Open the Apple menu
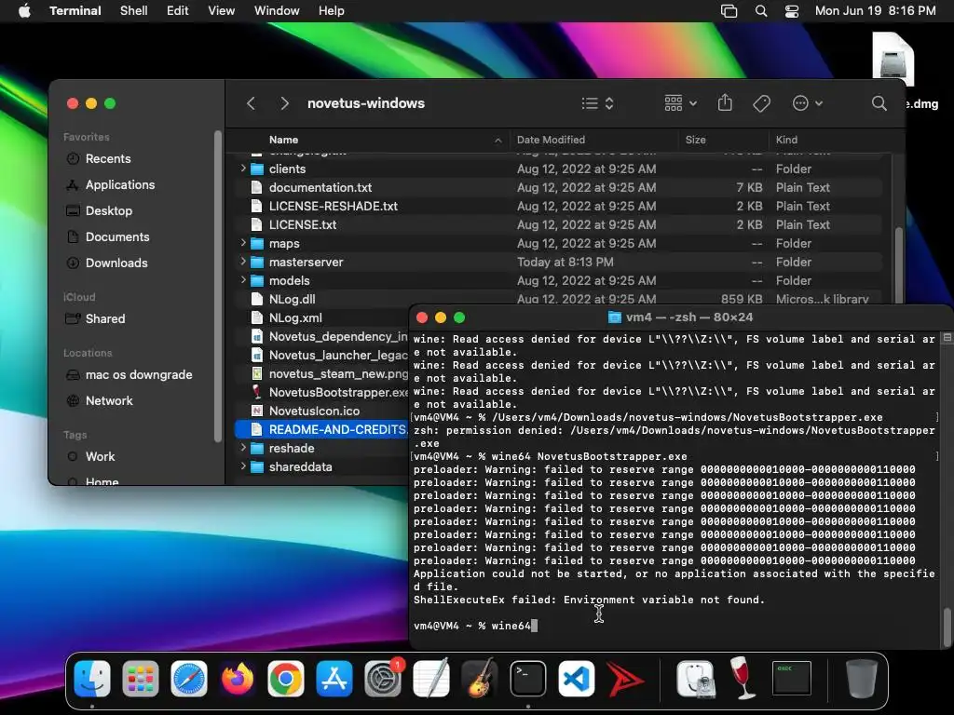954x715 pixels. pos(24,11)
